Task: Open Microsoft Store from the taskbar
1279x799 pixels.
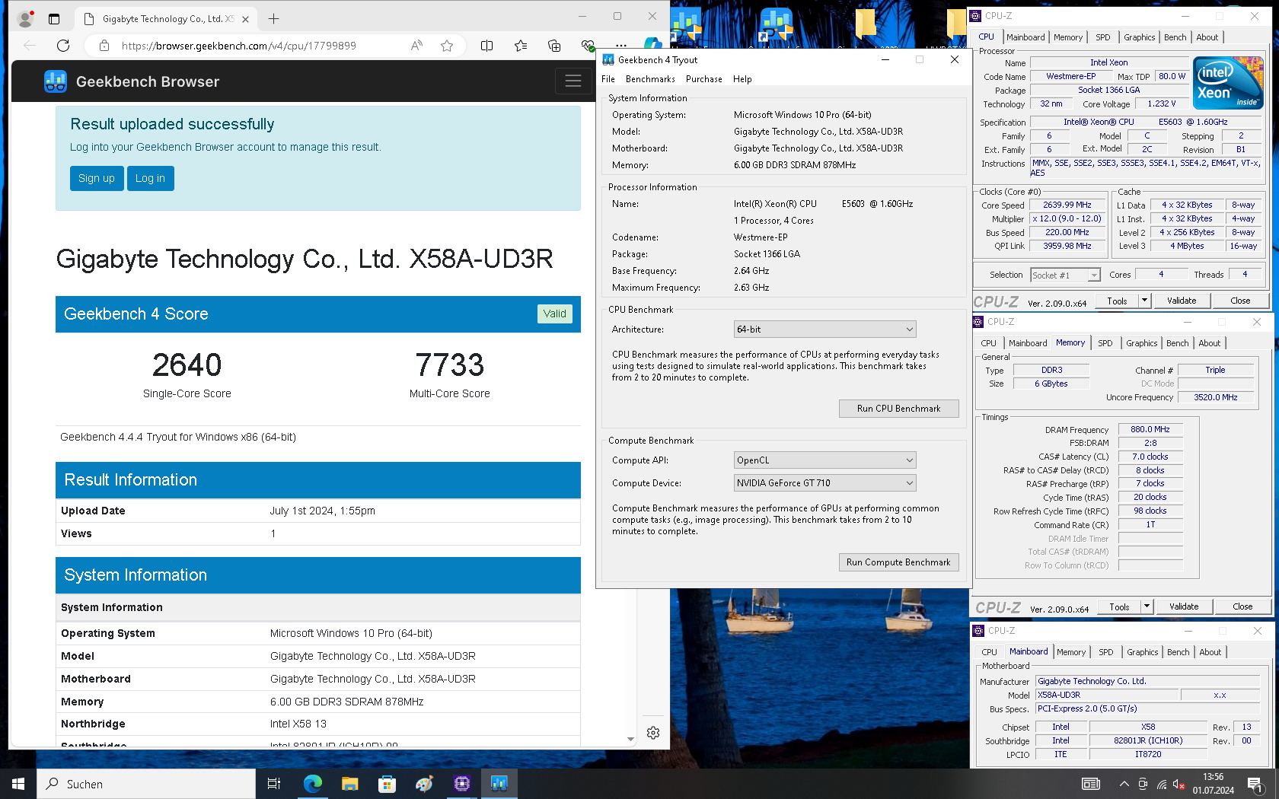Action: [387, 784]
